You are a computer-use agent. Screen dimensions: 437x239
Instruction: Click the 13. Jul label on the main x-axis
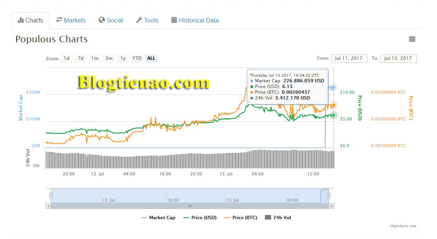tap(226, 174)
